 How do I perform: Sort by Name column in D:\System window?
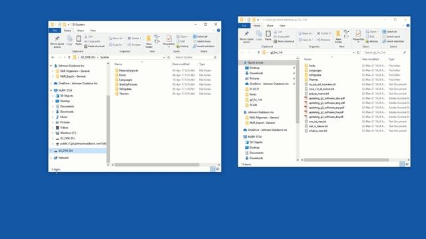coord(118,64)
